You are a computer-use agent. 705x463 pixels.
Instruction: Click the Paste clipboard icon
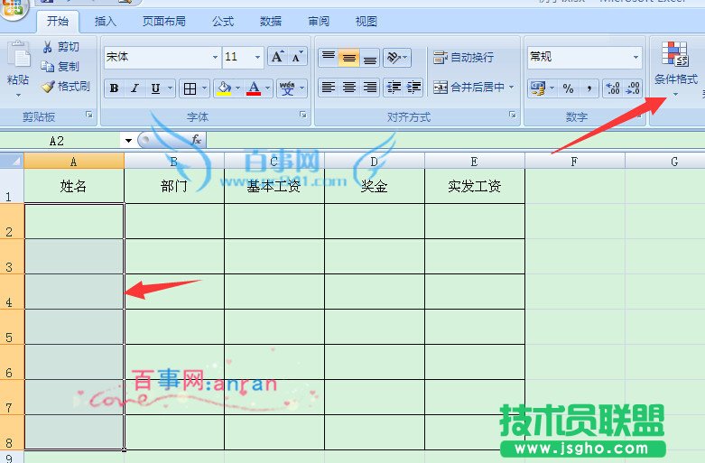point(19,56)
